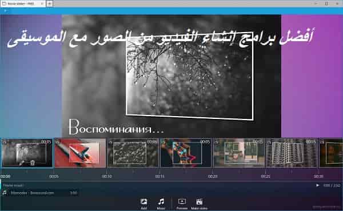Image resolution: width=343 pixels, height=211 pixels.
Task: Jump to the 00:30 timeline marker
Action: tap(318, 176)
